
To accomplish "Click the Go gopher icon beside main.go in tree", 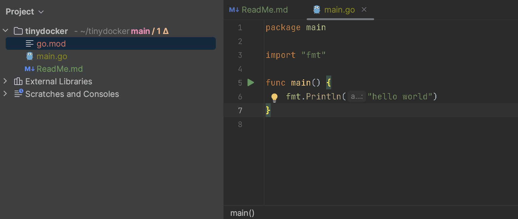I will tap(30, 56).
